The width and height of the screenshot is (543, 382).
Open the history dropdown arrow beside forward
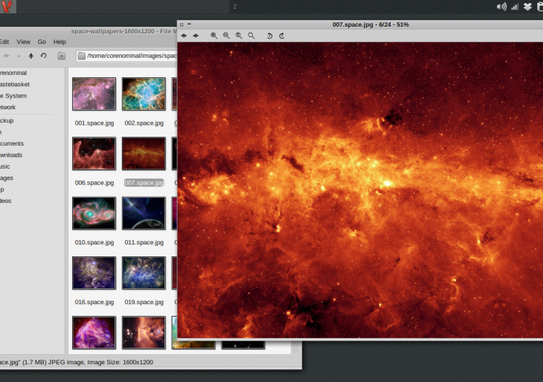tap(18, 56)
